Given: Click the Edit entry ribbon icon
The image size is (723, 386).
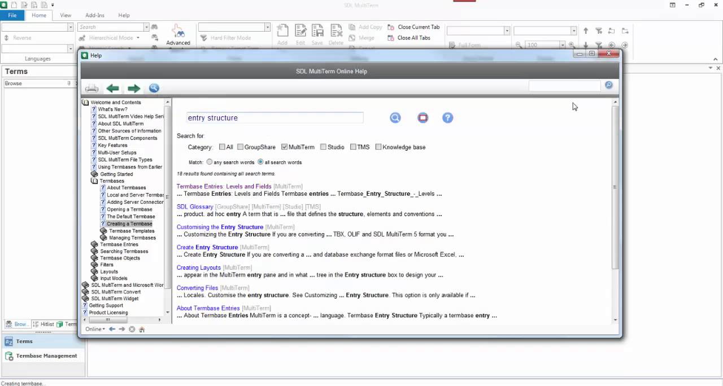Looking at the screenshot, I should [300, 34].
